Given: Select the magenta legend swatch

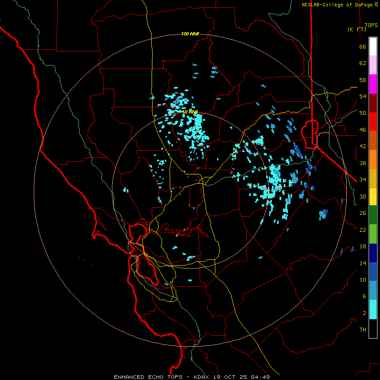Looking at the screenshot, I should pyautogui.click(x=373, y=84).
